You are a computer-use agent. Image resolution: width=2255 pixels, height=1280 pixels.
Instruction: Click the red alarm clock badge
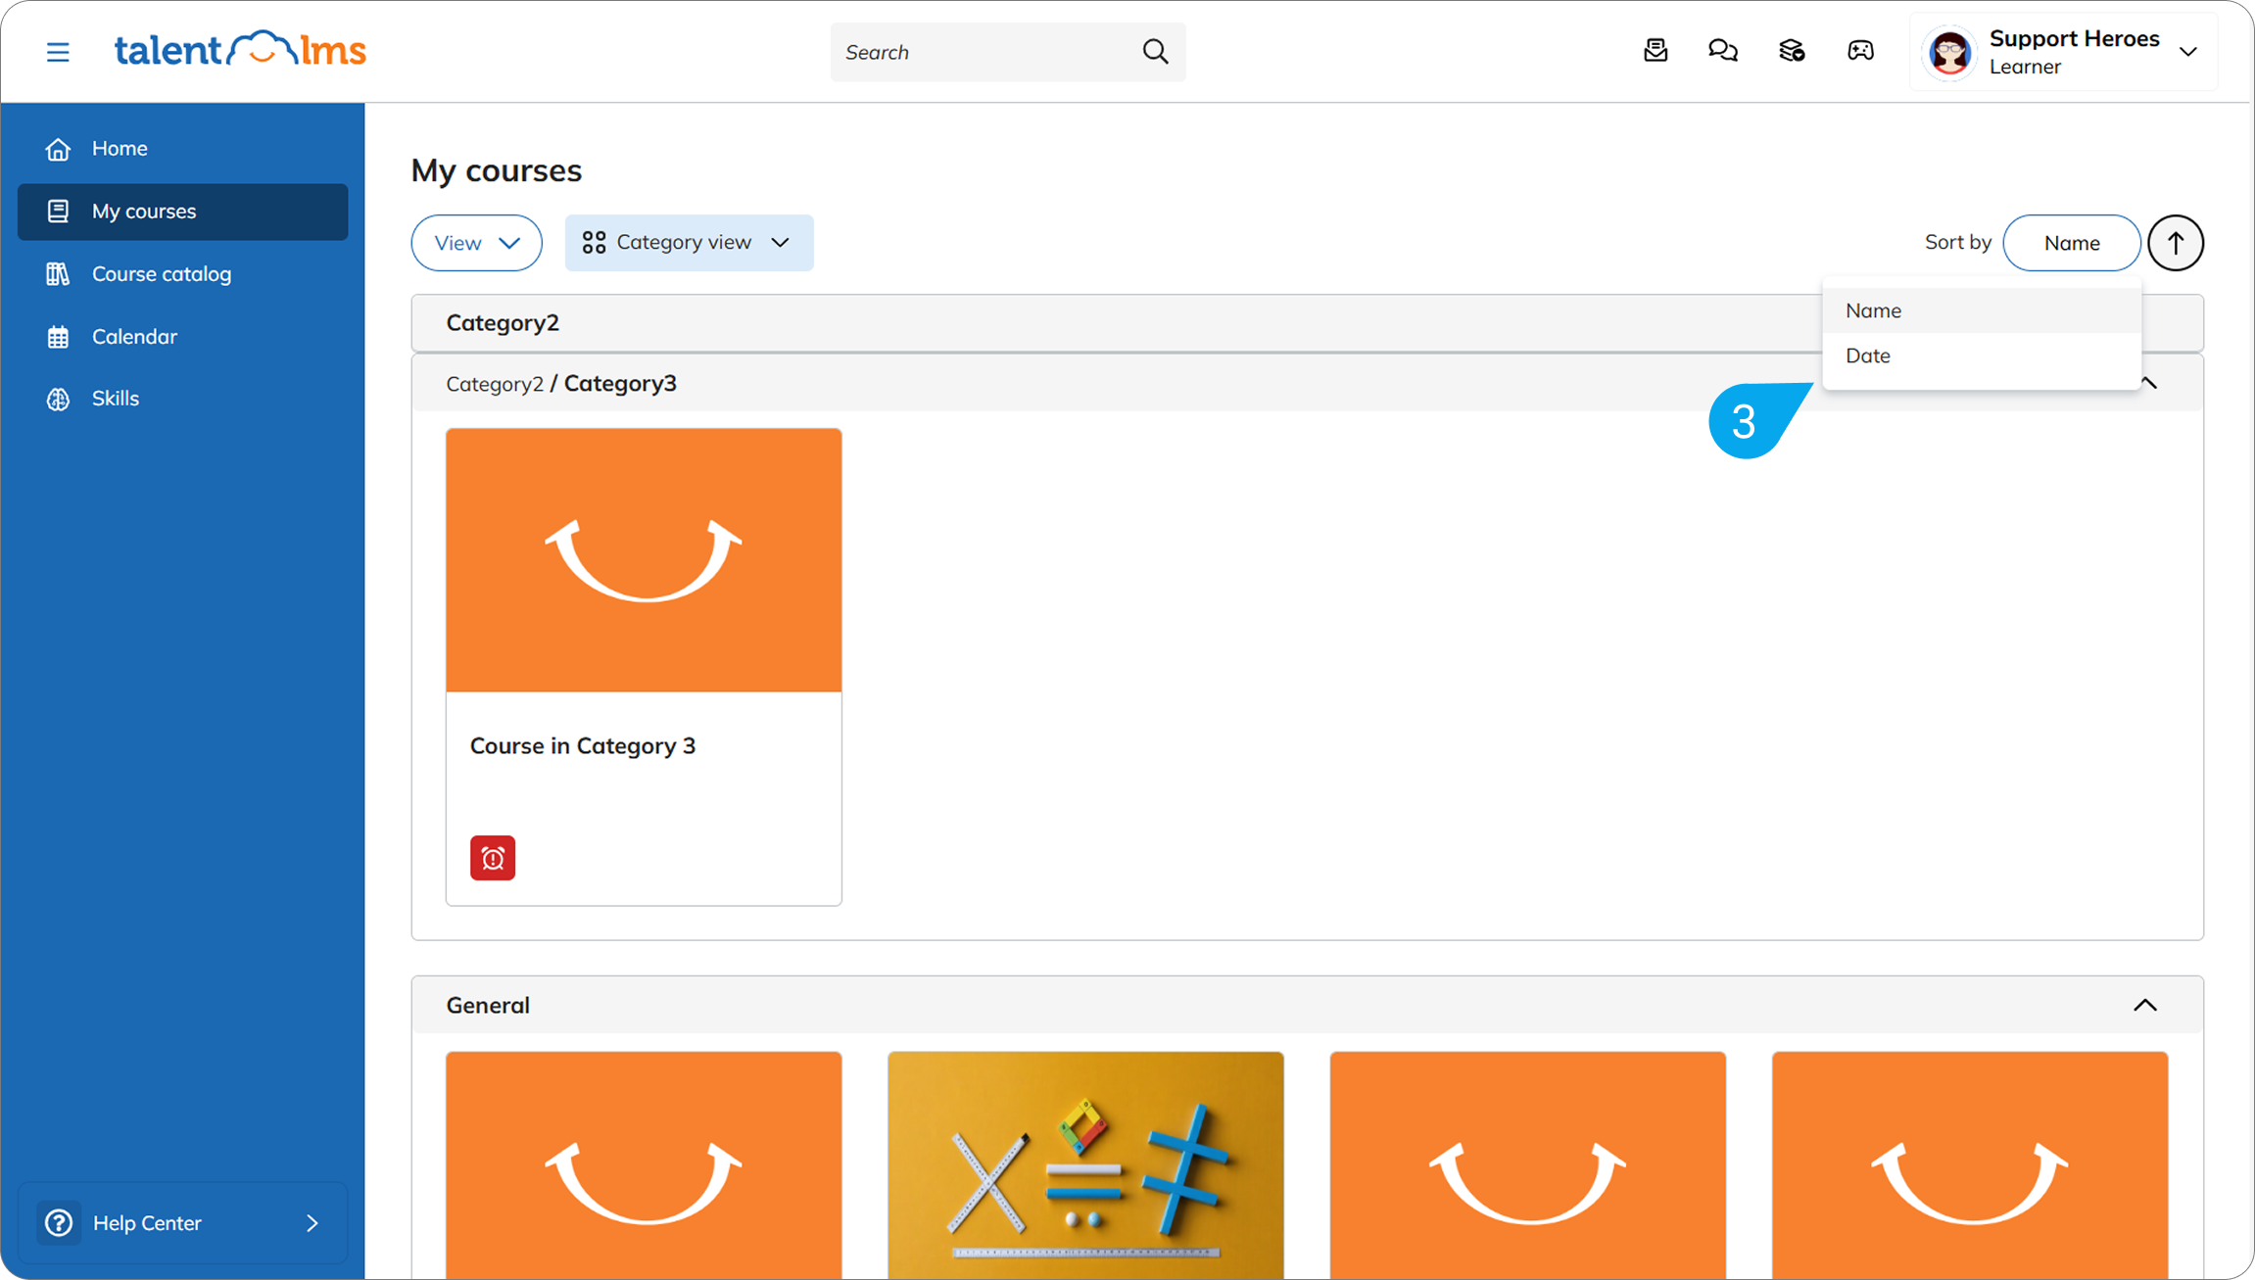pyautogui.click(x=493, y=858)
